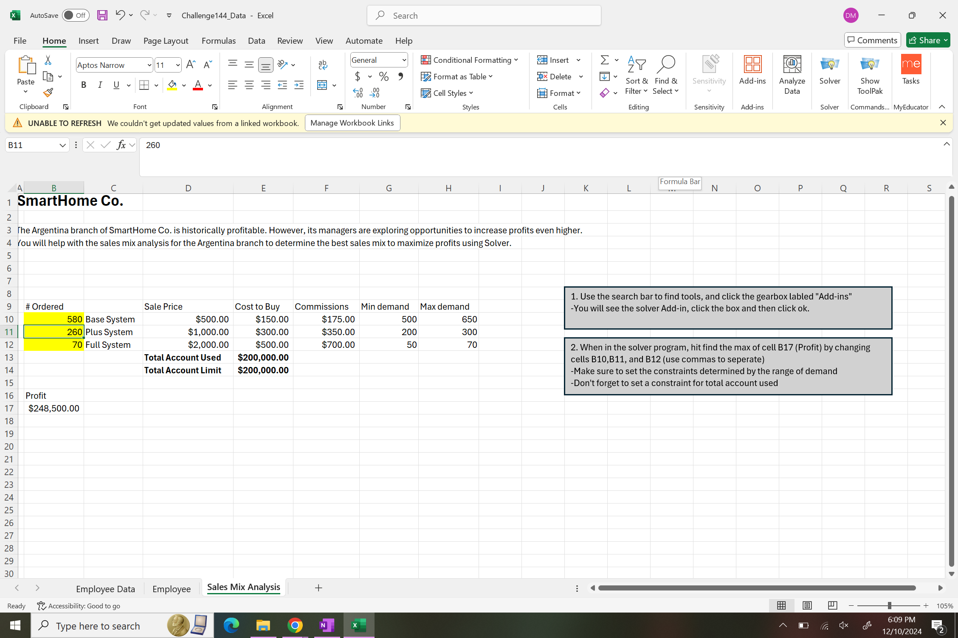Viewport: 958px width, 638px height.
Task: Add a new sheet
Action: click(318, 588)
